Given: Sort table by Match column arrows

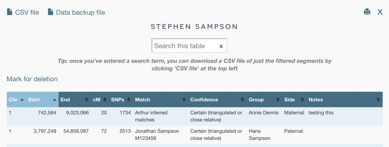Looking at the screenshot, I should coord(184,100).
